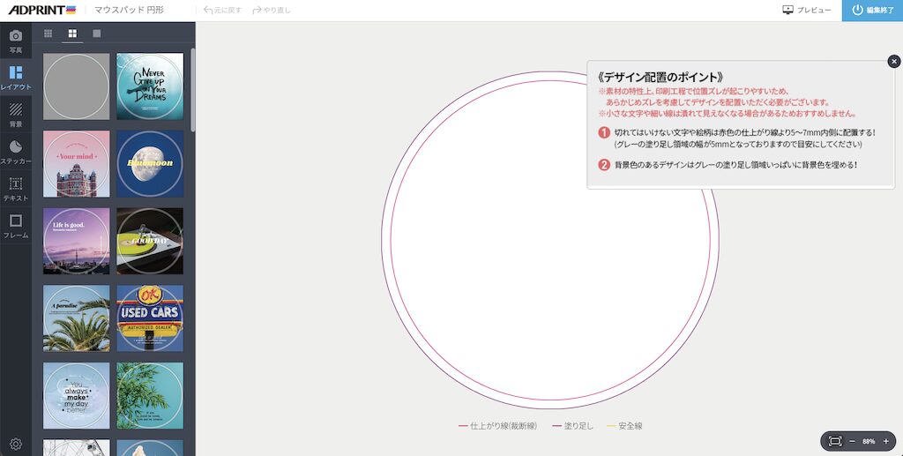Open プレビュー (Preview)

coord(807,11)
